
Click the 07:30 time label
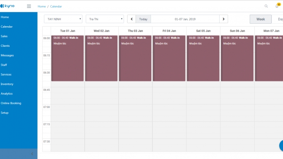(46, 142)
